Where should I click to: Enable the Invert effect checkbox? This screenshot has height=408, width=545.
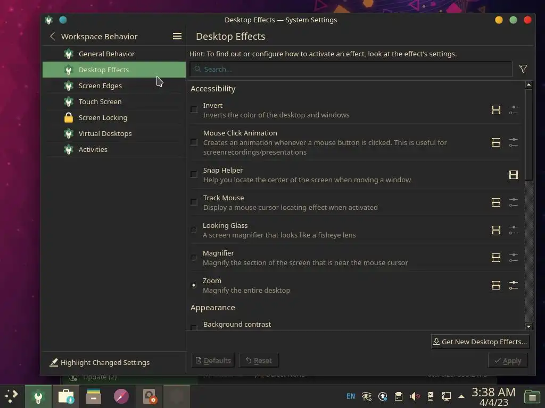tap(194, 109)
